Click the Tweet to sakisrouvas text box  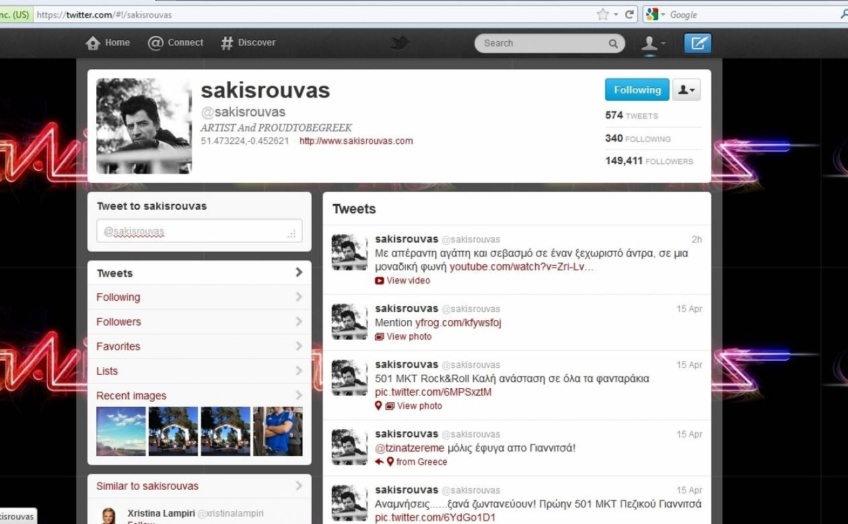click(x=199, y=231)
